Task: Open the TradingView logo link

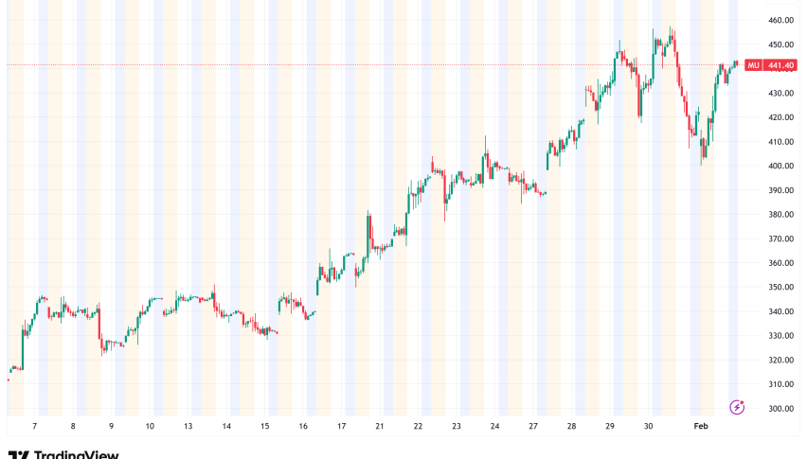Action: [x=63, y=453]
